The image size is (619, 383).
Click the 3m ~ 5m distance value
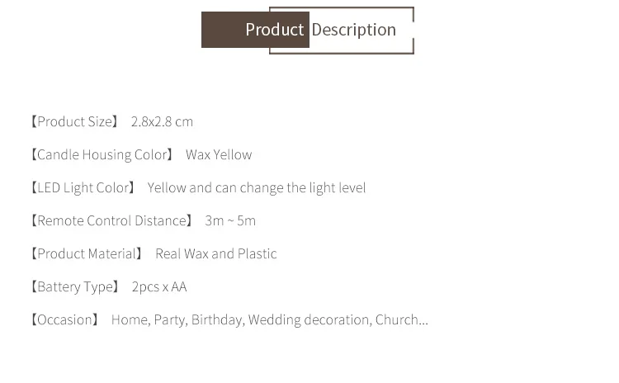pos(230,220)
